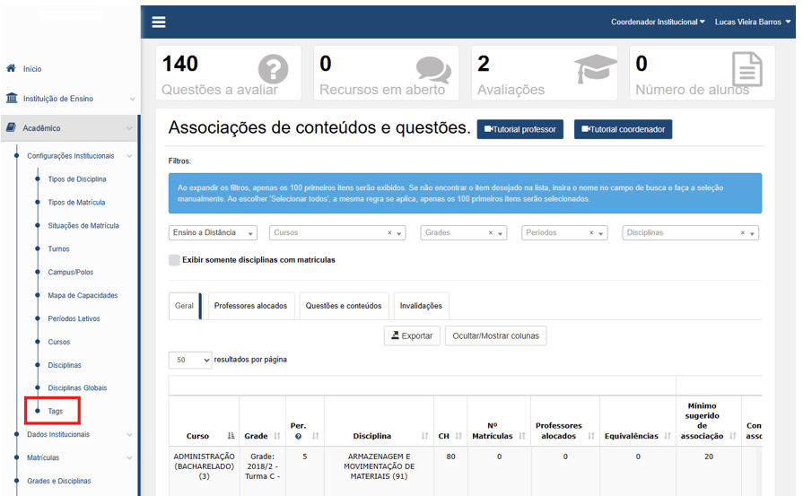Click the document icon on Número de alunos
The image size is (803, 496).
point(747,69)
